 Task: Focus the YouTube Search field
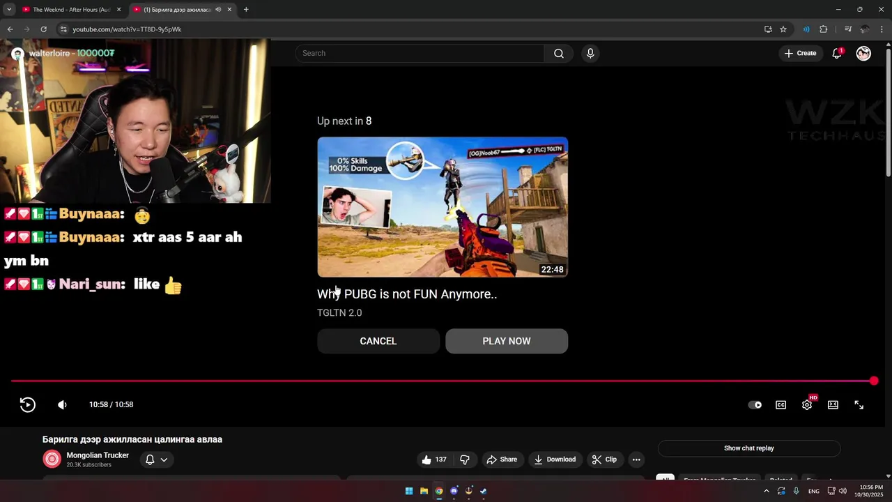coord(420,54)
